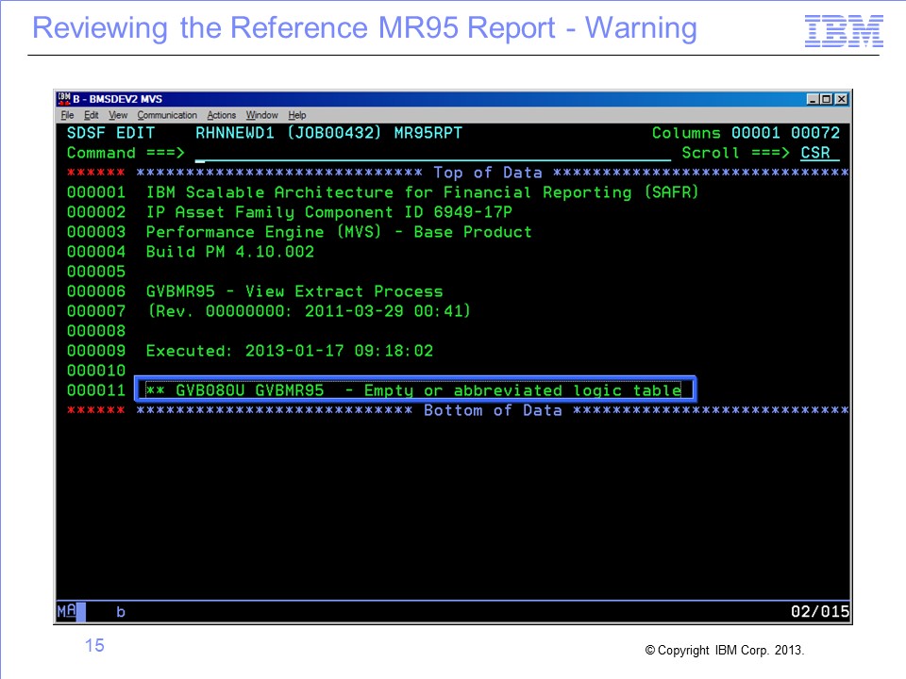Screen dimensions: 906x679
Task: Click the terminal window title bar icon
Action: pos(64,99)
